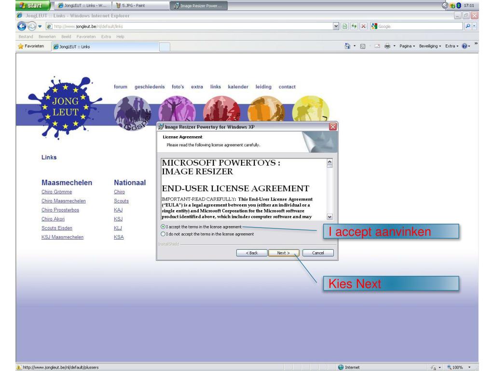Image resolution: width=494 pixels, height=371 pixels.
Task: Expand the Print dropdown arrow
Action: 395,46
